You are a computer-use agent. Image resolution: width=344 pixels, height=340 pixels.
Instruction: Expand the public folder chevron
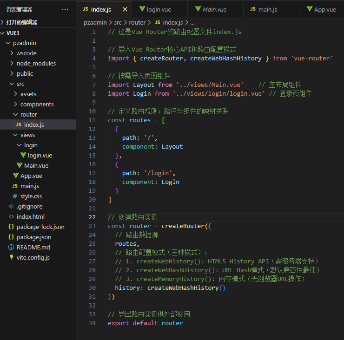pyautogui.click(x=12, y=74)
